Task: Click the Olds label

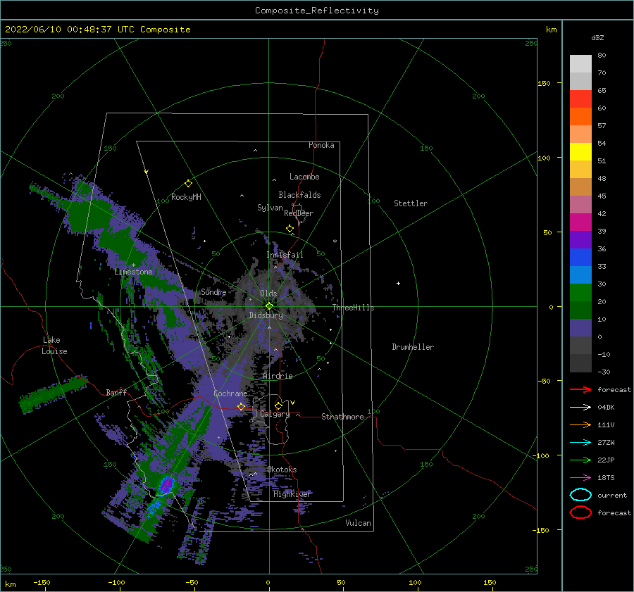Action: (268, 294)
